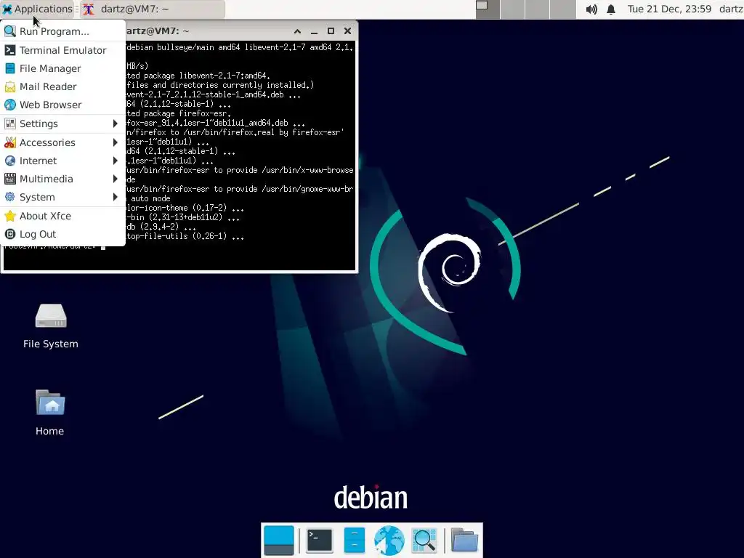744x558 pixels.
Task: Click terminal line mentioning /usr/bin/x-www-browse
Action: click(x=240, y=170)
